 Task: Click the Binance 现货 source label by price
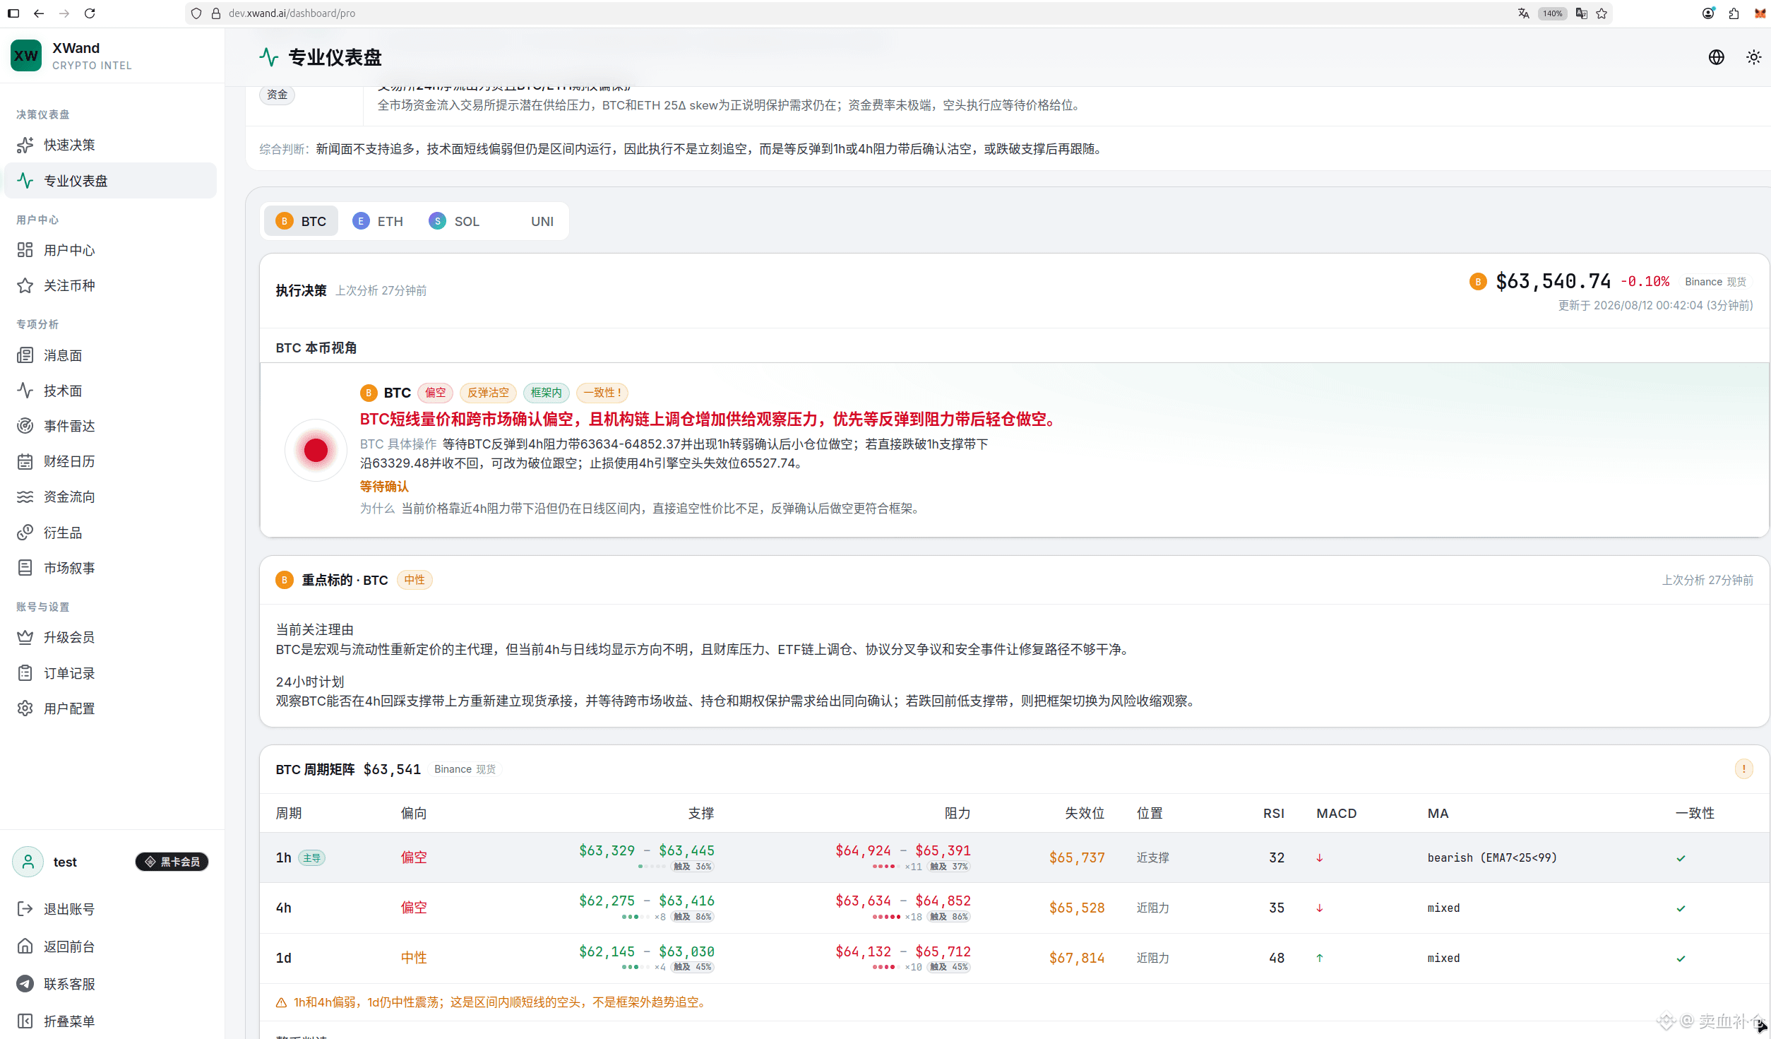[1715, 282]
